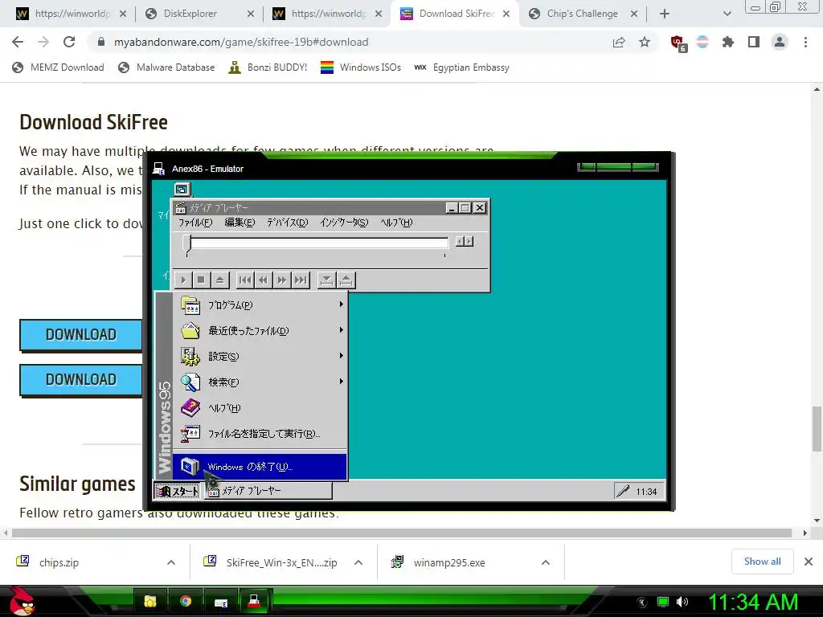Screen dimensions: 823x617
Task: Open Bonzi BUDDY! bookmark
Action: tap(268, 67)
